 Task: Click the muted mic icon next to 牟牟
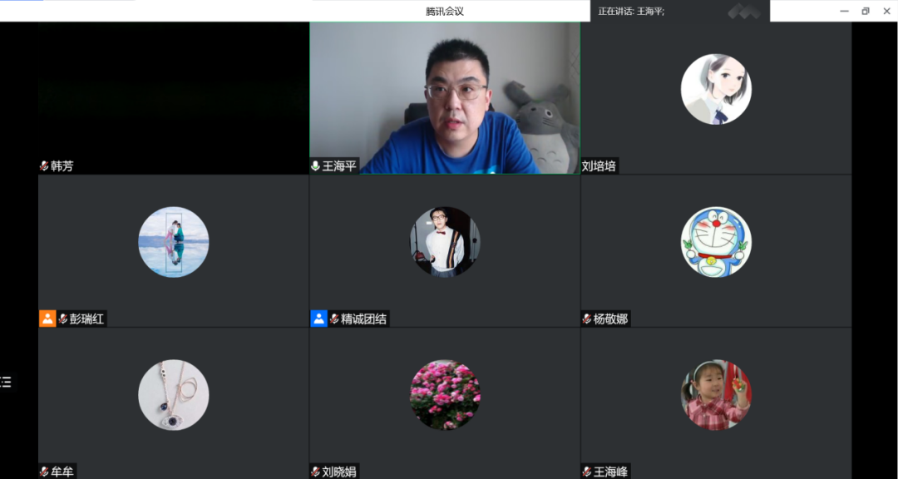point(44,472)
